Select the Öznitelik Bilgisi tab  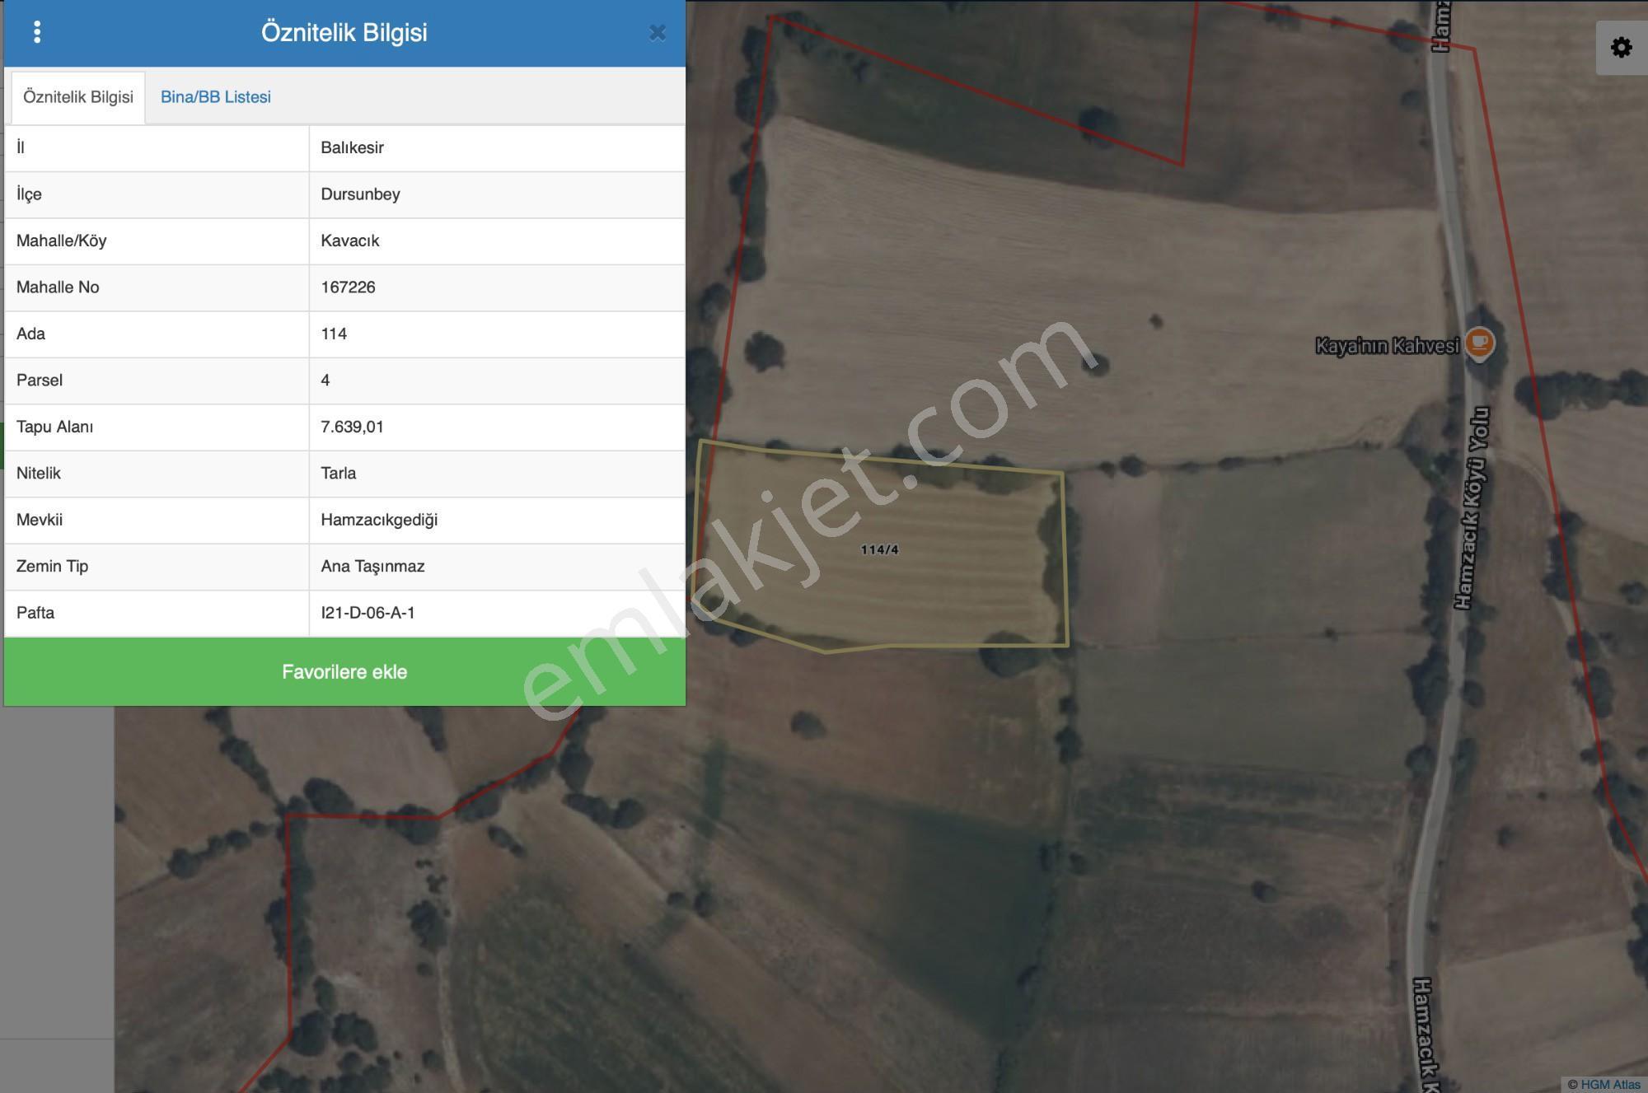pos(78,97)
